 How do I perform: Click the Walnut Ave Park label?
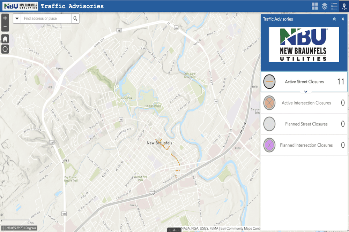click(x=140, y=178)
